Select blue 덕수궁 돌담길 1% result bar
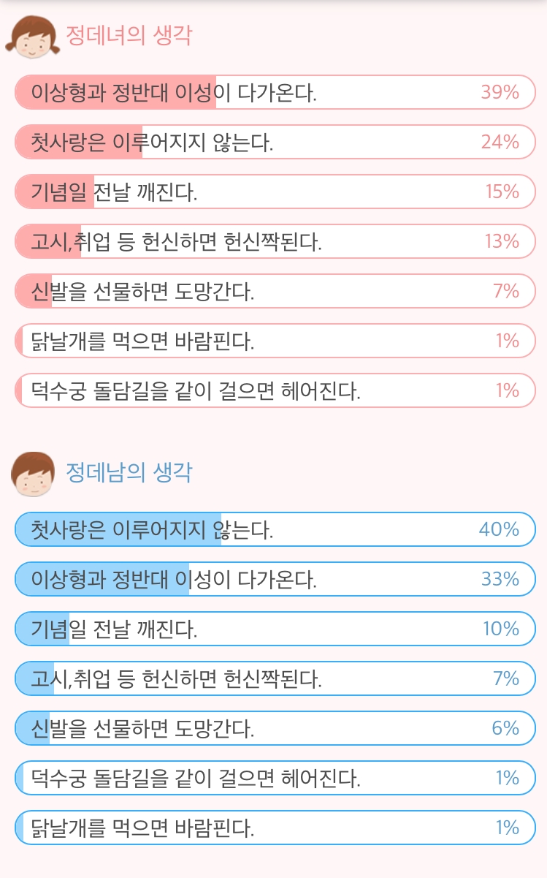Image resolution: width=547 pixels, height=878 pixels. tap(275, 778)
